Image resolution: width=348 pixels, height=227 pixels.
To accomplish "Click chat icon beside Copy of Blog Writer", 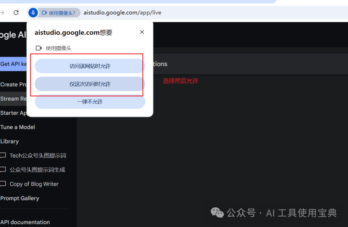I will point(3,184).
